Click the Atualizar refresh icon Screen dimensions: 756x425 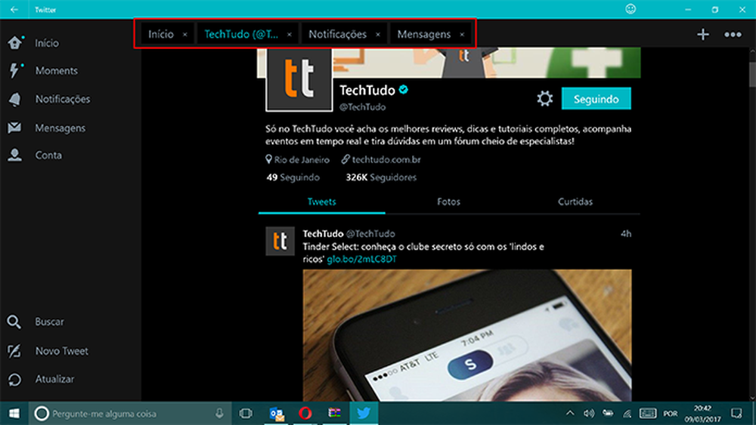point(14,379)
